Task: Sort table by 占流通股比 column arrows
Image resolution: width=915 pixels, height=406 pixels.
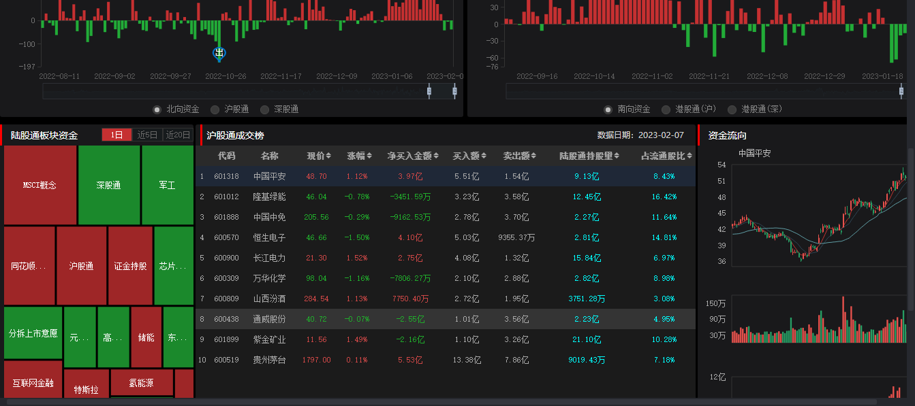Action: pyautogui.click(x=688, y=156)
